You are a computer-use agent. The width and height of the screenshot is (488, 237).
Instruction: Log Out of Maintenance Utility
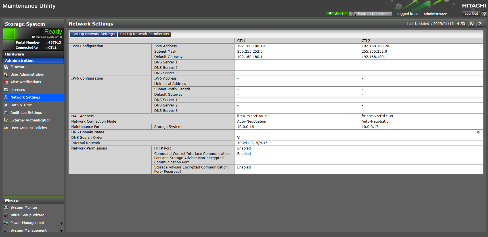[x=471, y=14]
